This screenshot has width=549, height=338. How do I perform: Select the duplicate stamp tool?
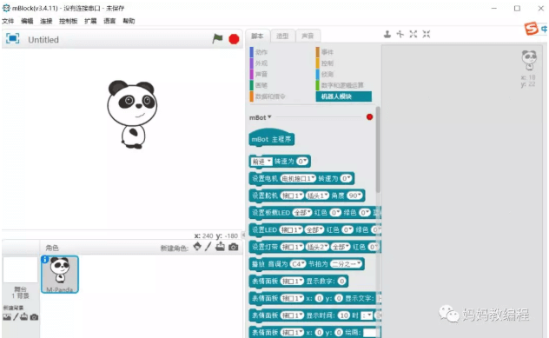point(387,34)
